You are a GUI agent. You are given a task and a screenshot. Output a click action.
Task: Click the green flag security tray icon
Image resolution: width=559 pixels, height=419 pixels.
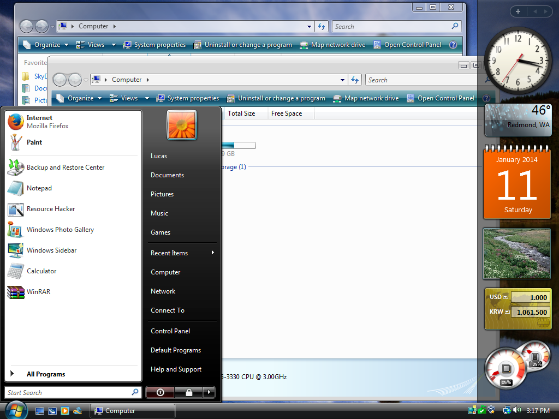[x=481, y=410]
